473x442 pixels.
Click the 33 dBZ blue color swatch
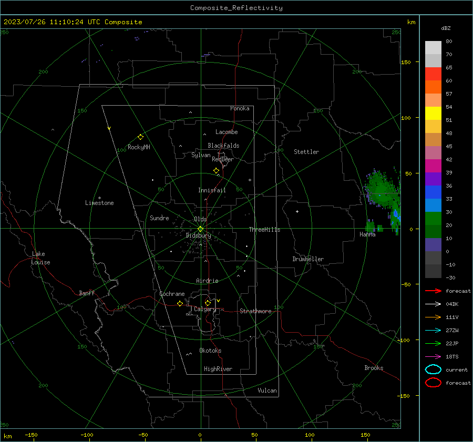click(x=433, y=205)
